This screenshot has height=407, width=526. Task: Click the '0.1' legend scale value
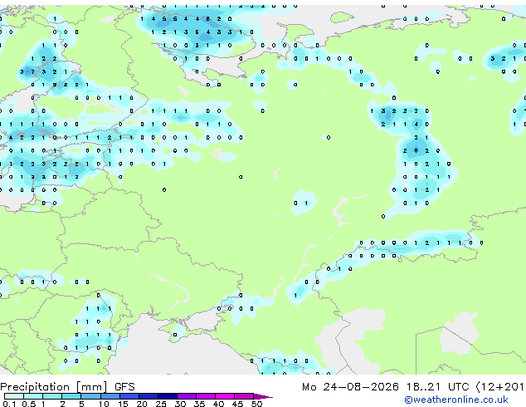click(x=9, y=404)
